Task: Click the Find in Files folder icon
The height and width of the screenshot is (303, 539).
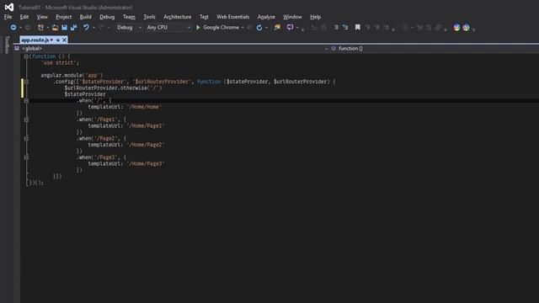Action: click(x=277, y=28)
